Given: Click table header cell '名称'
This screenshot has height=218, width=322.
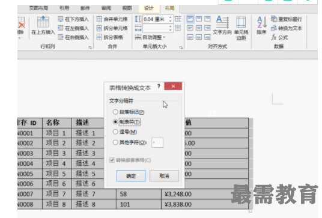Looking at the screenshot, I should pos(57,123).
